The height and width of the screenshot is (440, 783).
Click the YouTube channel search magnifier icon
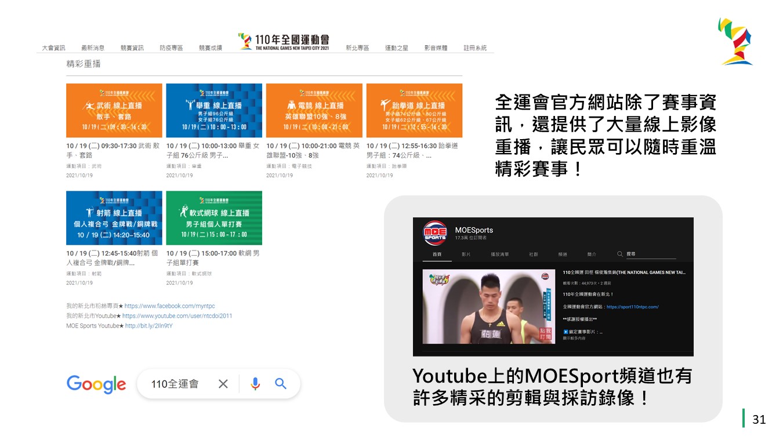pos(620,254)
